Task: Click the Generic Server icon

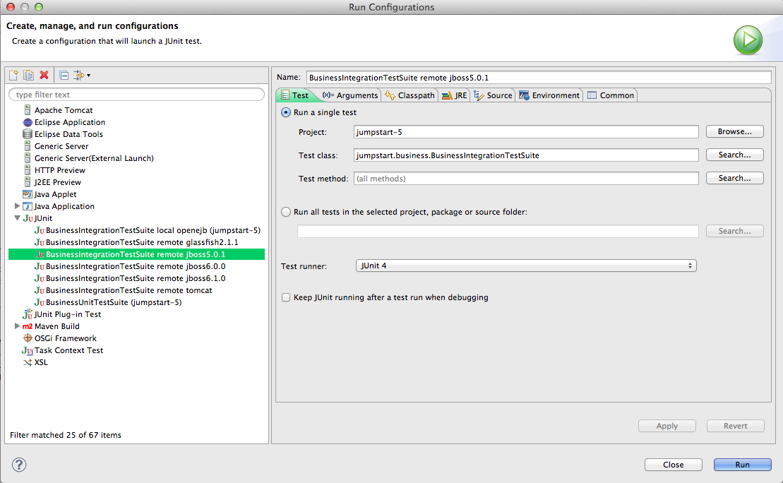Action: pos(28,146)
